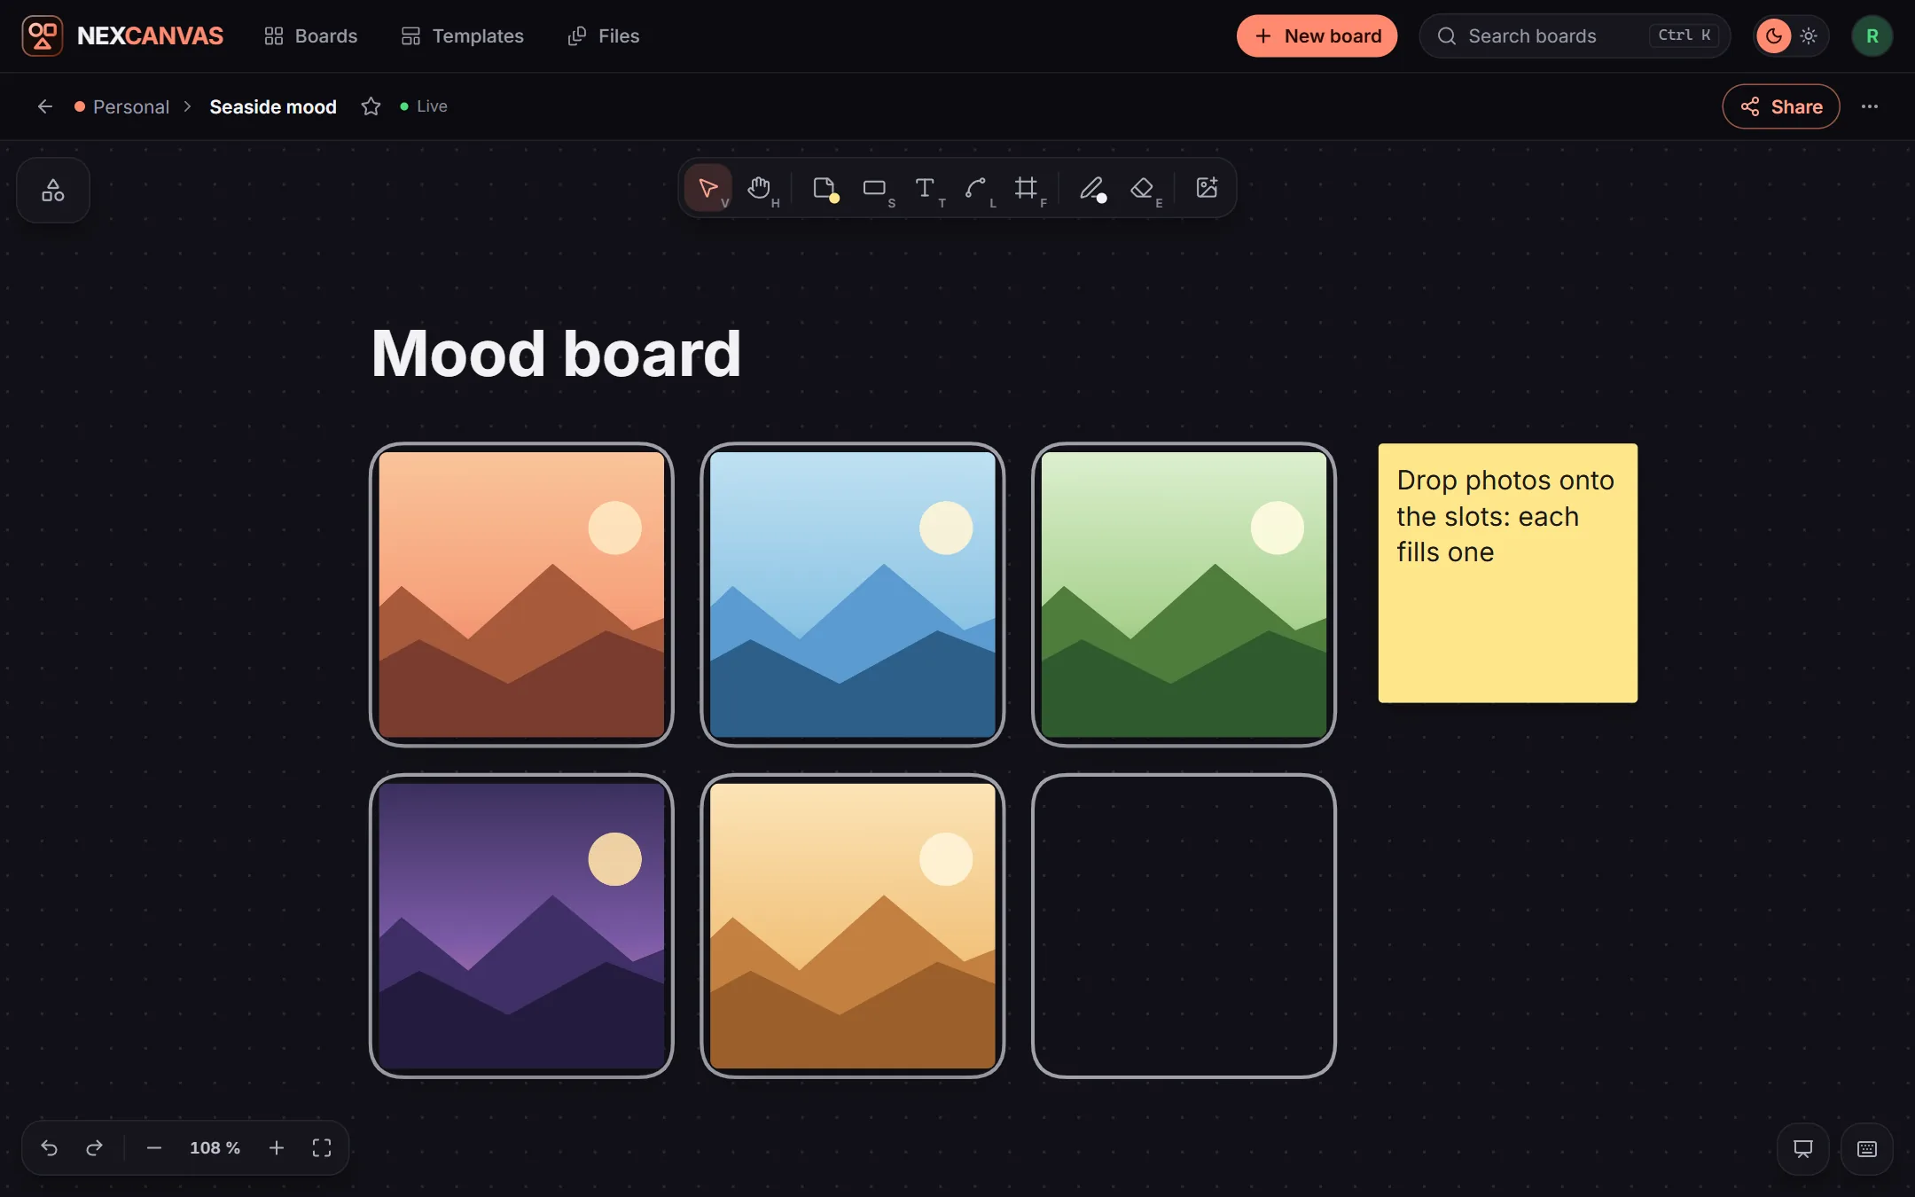Go back with the left arrow
This screenshot has height=1197, width=1915.
tap(45, 106)
